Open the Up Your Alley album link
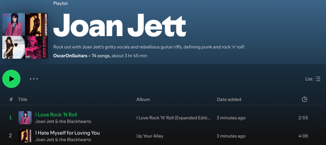The image size is (326, 145). pos(150,136)
